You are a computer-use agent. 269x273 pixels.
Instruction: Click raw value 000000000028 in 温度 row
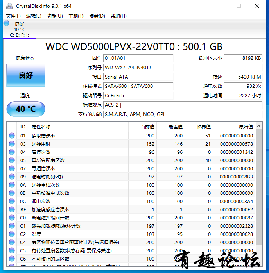click(237, 234)
